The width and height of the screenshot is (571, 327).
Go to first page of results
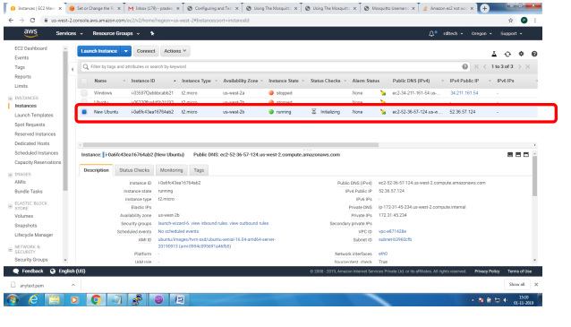coord(477,66)
